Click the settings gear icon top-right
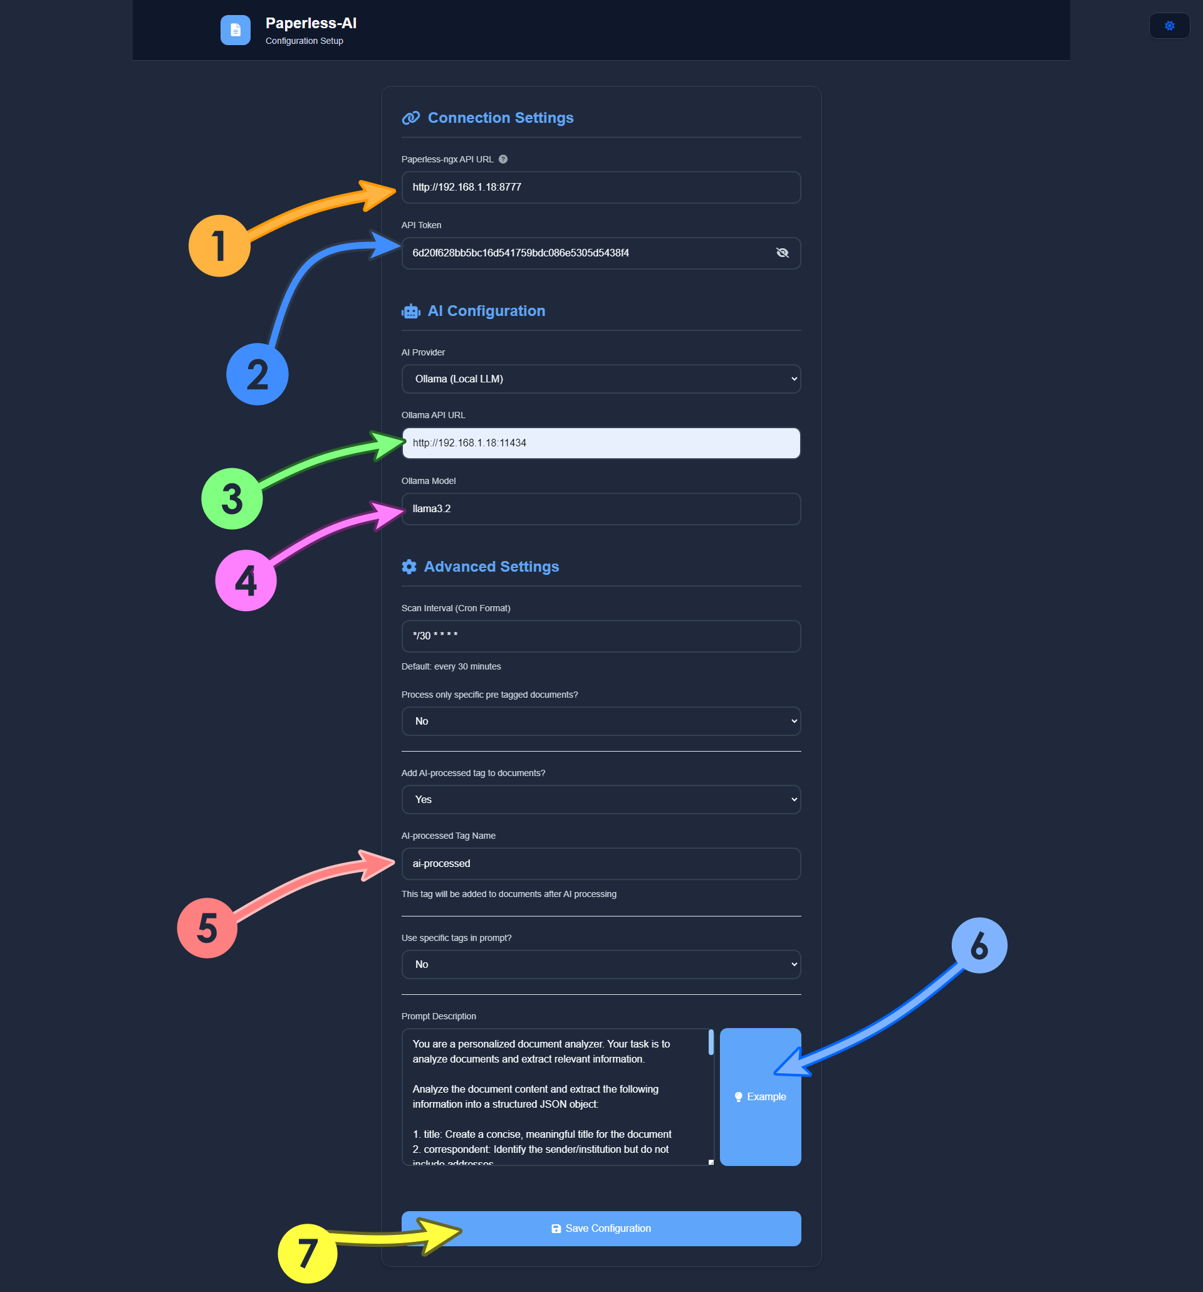 pyautogui.click(x=1169, y=26)
